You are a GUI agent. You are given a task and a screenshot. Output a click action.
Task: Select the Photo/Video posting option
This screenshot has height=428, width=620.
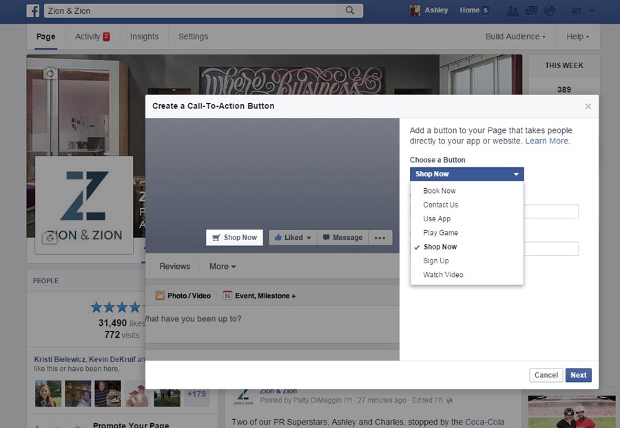click(x=183, y=295)
